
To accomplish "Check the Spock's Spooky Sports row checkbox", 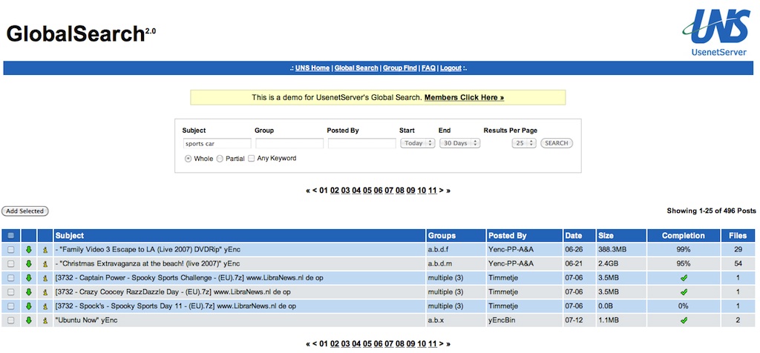I will (x=10, y=306).
